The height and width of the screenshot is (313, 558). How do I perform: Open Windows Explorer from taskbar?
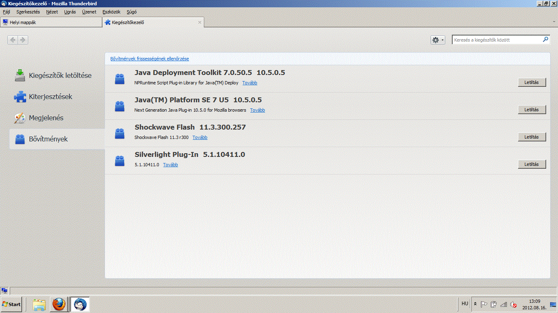point(39,304)
